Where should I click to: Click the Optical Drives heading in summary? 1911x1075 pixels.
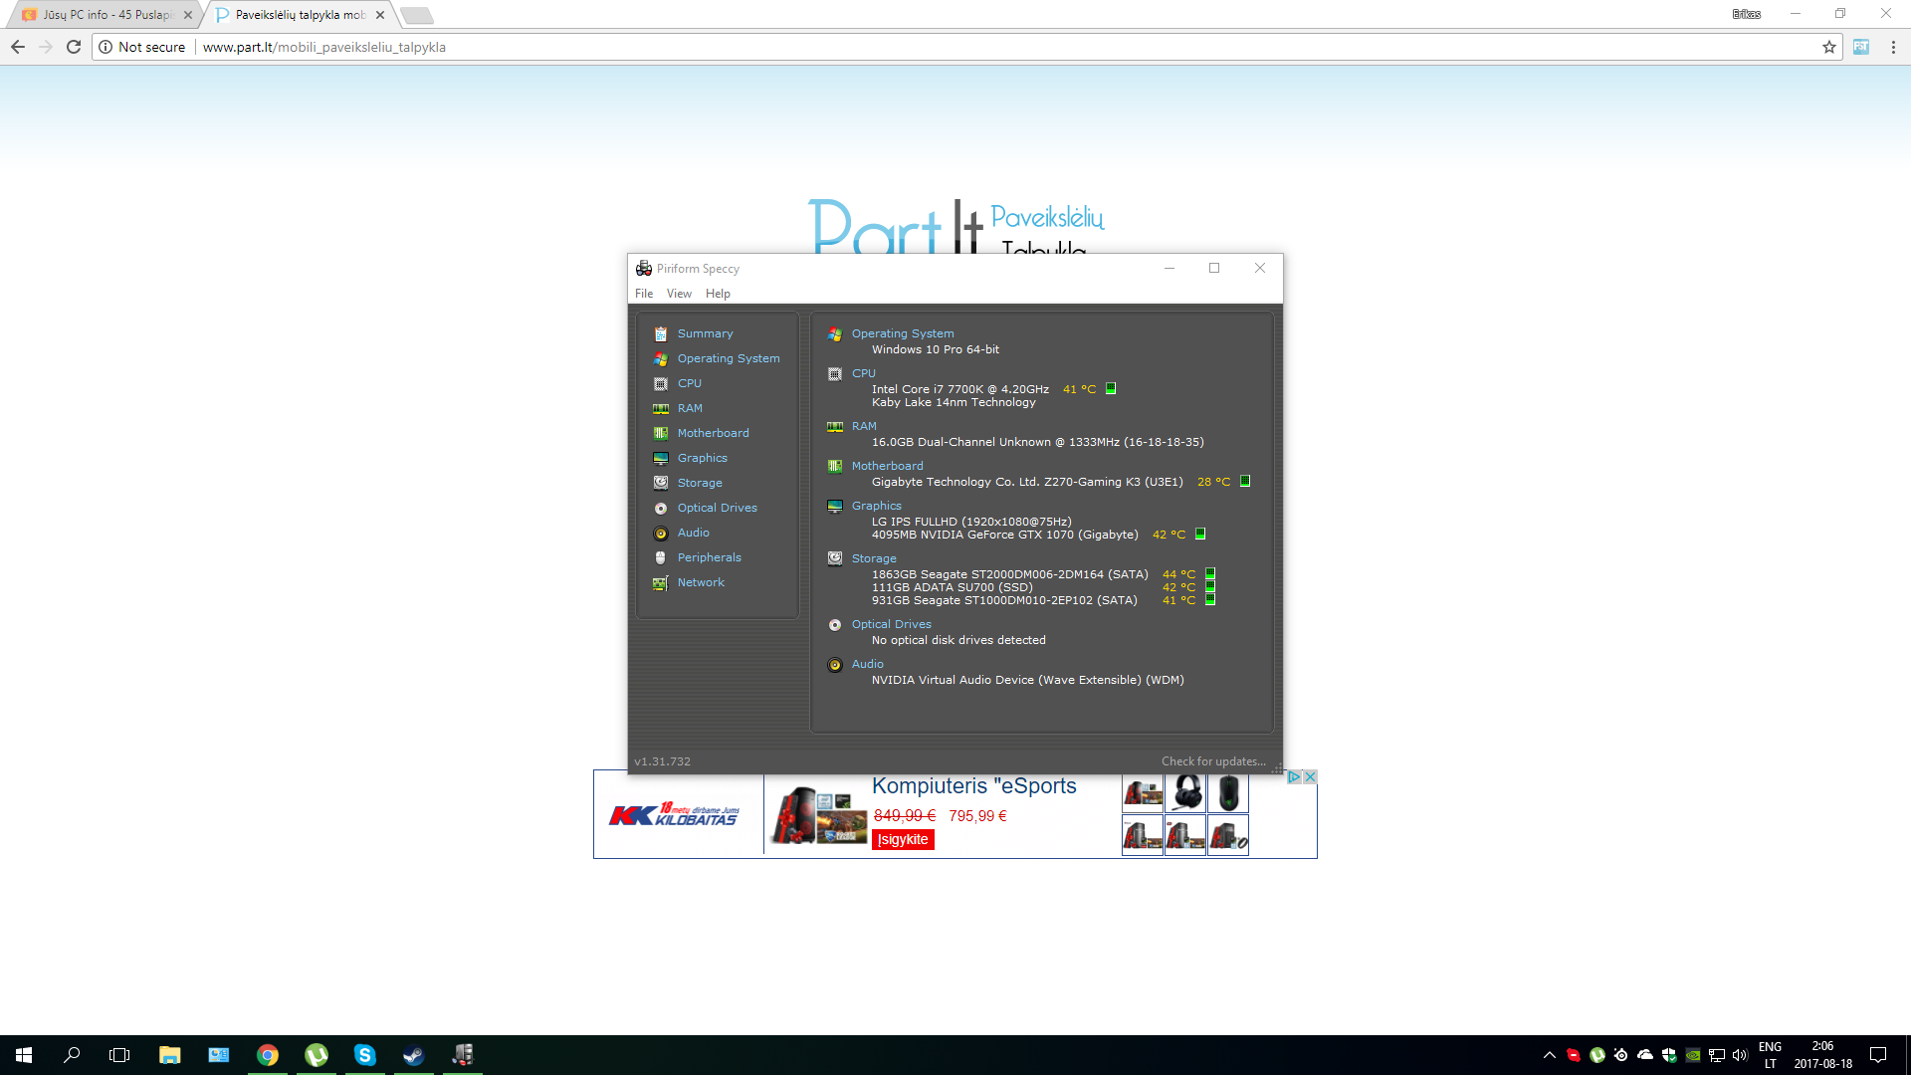click(x=891, y=624)
